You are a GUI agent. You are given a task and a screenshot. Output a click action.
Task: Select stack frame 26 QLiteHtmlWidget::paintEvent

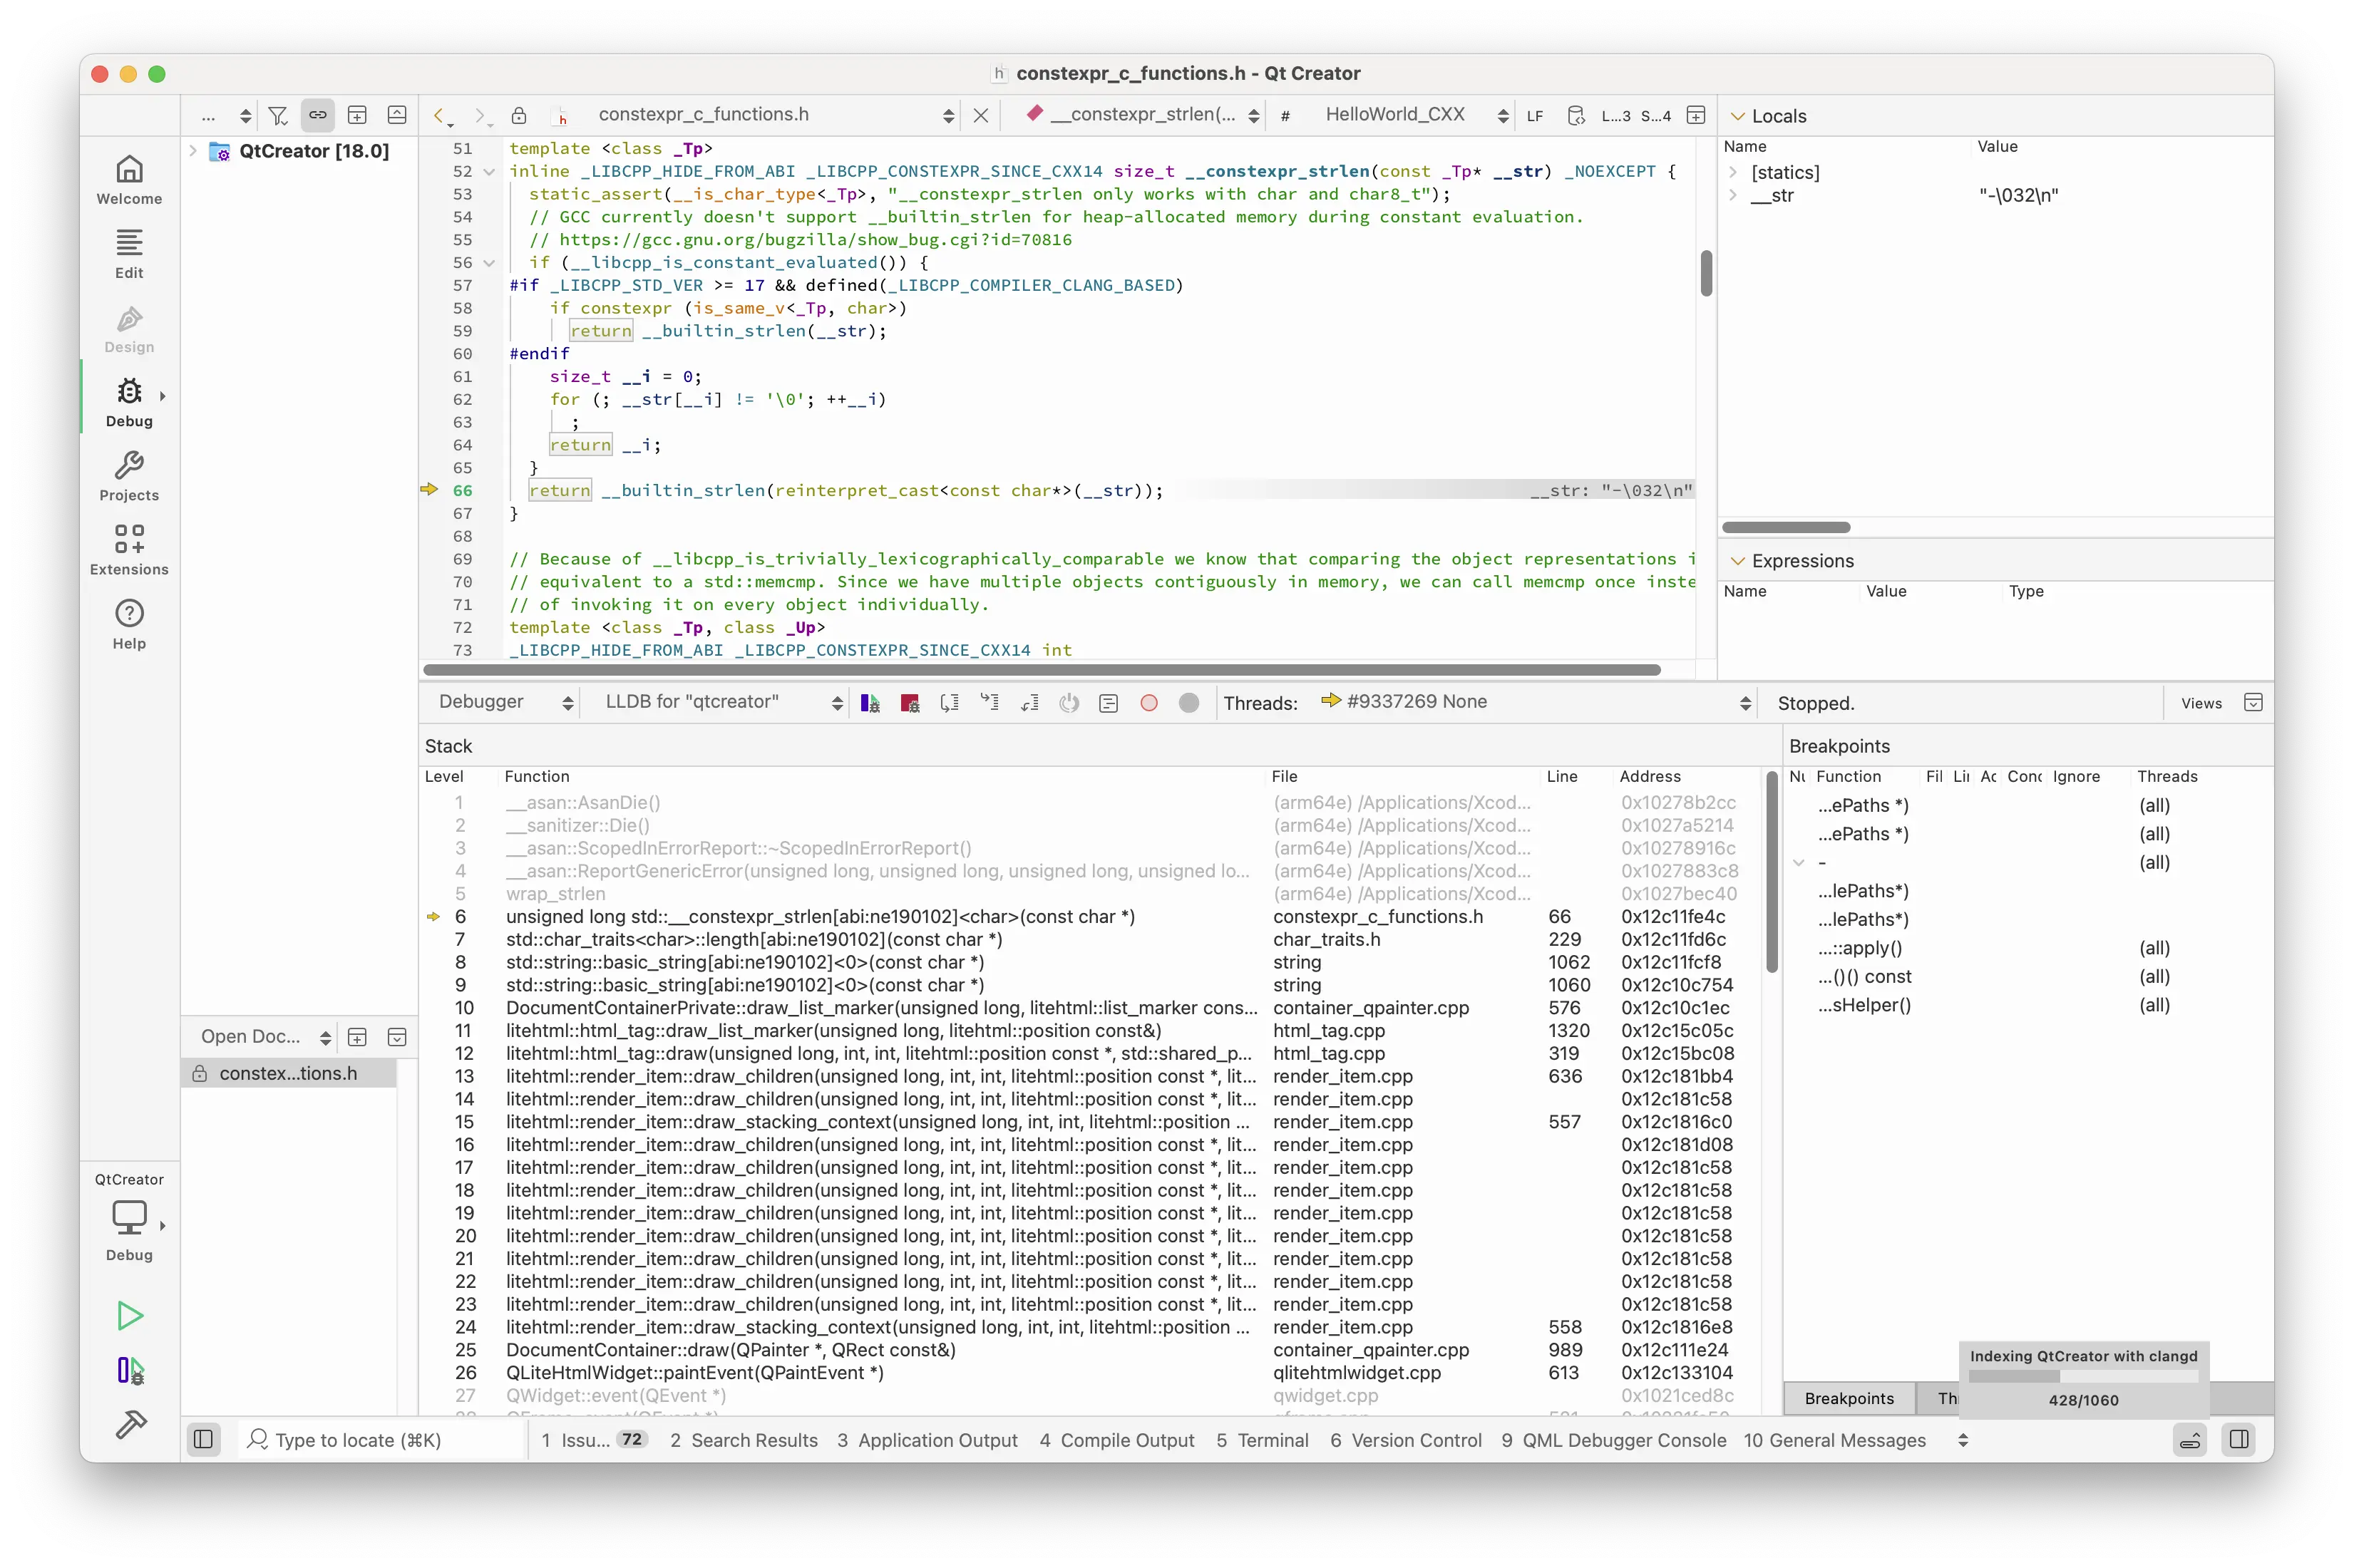click(x=1090, y=1373)
